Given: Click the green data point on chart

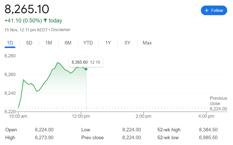Looking at the screenshot, I should coord(86,69).
